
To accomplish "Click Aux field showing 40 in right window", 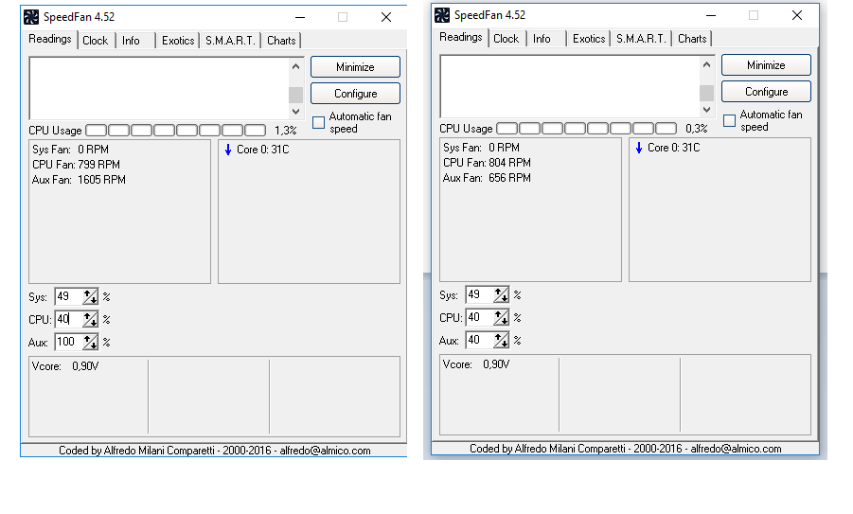I will point(479,340).
